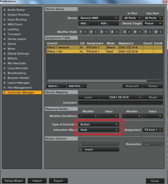
Task: Select Mix Recorder in the sidebar
Action: pos(17,63)
